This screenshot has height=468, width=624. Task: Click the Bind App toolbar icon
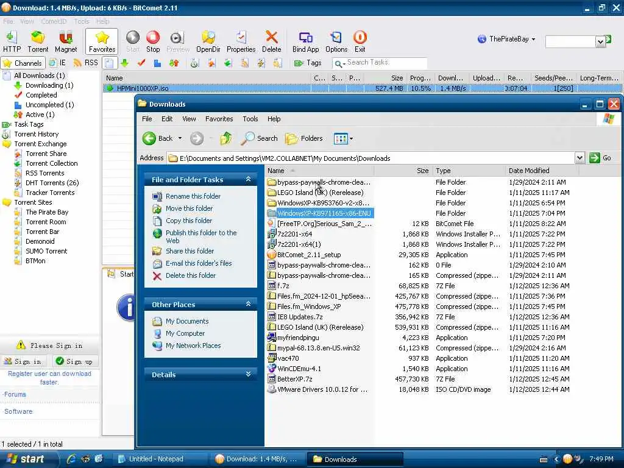click(306, 41)
